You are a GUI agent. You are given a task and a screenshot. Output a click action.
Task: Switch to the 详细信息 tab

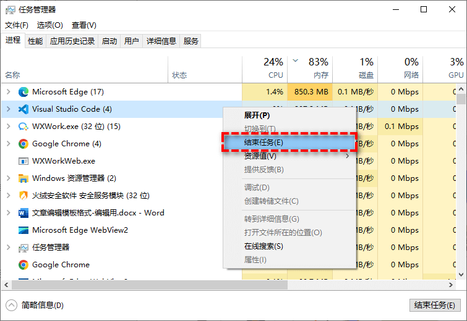[x=161, y=41]
